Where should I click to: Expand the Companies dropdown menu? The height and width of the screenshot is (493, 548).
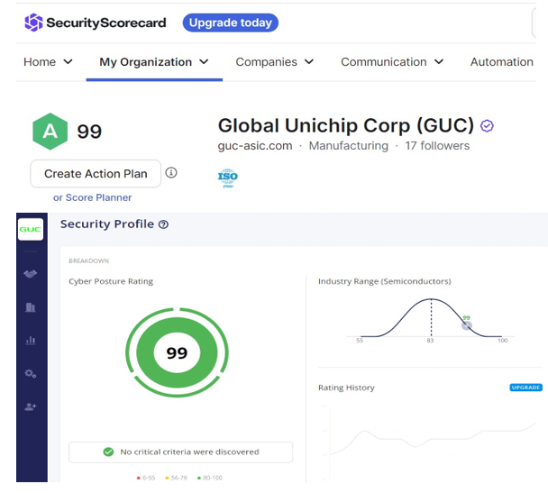point(274,62)
